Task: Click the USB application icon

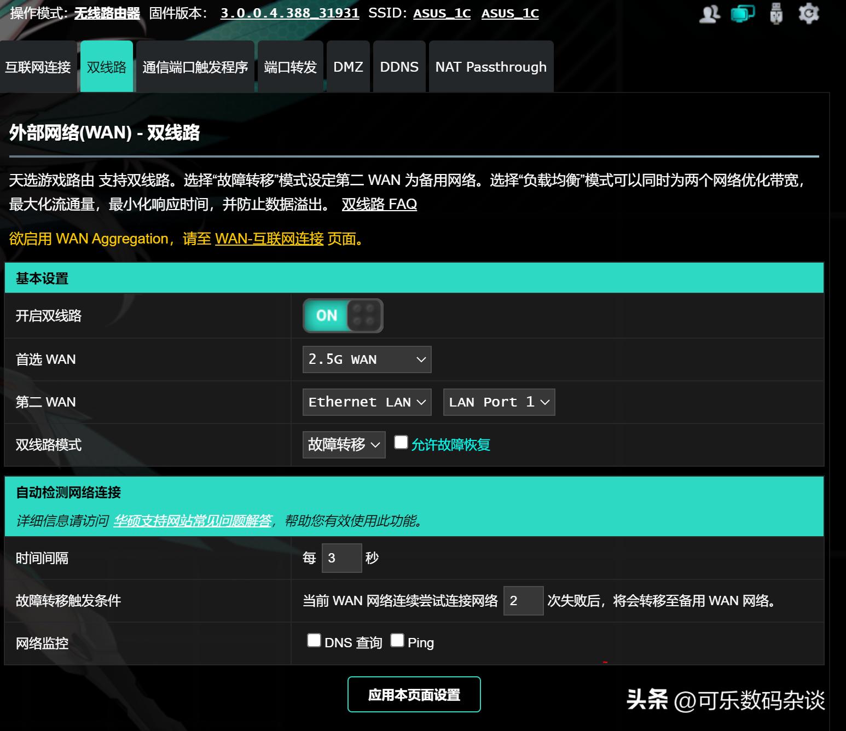Action: pyautogui.click(x=776, y=14)
